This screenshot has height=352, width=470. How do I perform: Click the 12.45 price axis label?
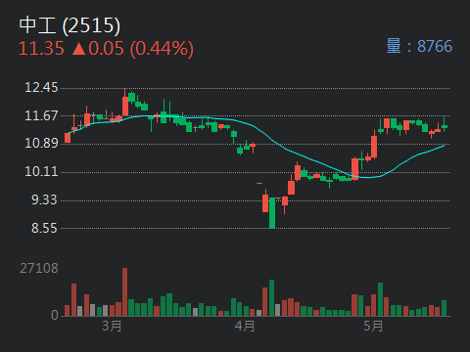[x=41, y=87]
